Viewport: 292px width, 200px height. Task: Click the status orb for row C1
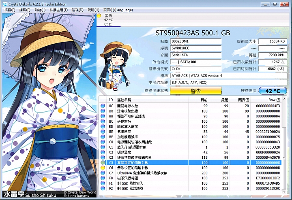point(103,147)
